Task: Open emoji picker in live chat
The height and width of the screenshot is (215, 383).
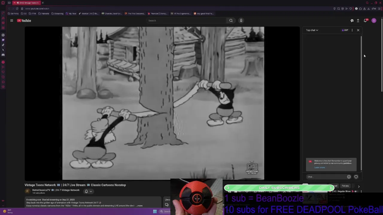Action: [x=349, y=177]
